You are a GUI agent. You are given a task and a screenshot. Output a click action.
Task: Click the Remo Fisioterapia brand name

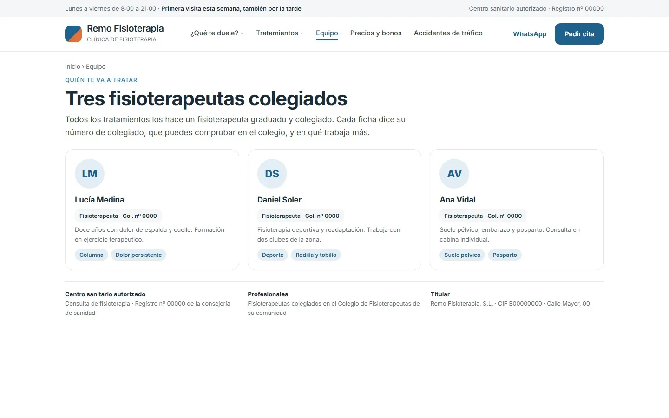(x=125, y=28)
